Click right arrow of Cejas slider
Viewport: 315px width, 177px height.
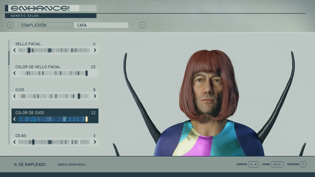[95, 142]
